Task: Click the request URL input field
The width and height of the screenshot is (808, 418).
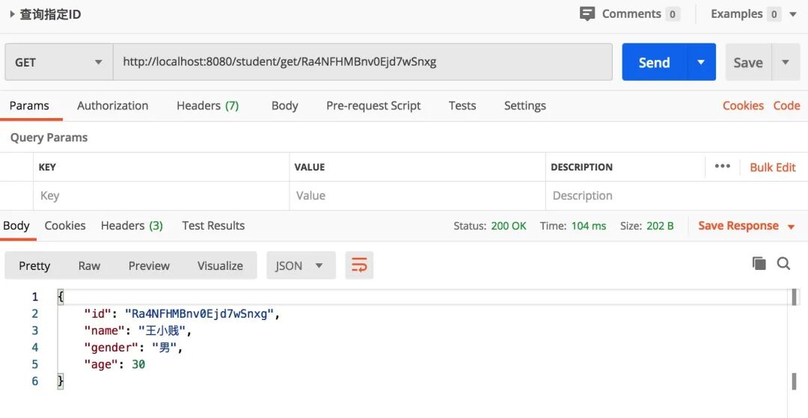Action: [362, 63]
